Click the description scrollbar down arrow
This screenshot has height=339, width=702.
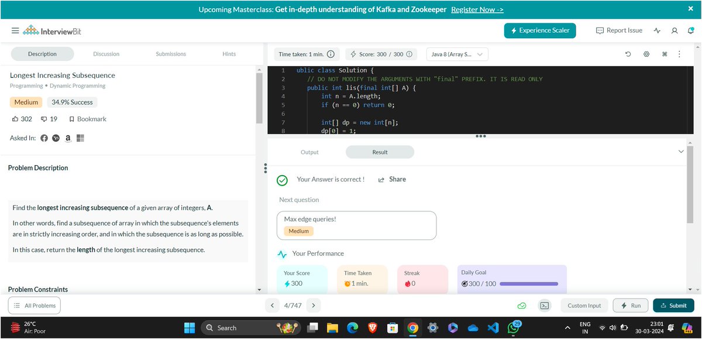(259, 290)
